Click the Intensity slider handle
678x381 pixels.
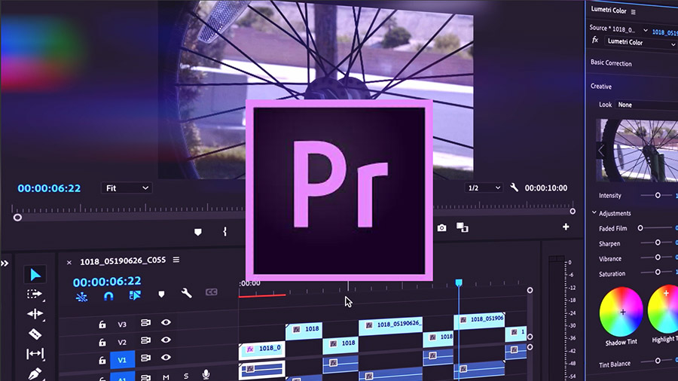coord(658,195)
